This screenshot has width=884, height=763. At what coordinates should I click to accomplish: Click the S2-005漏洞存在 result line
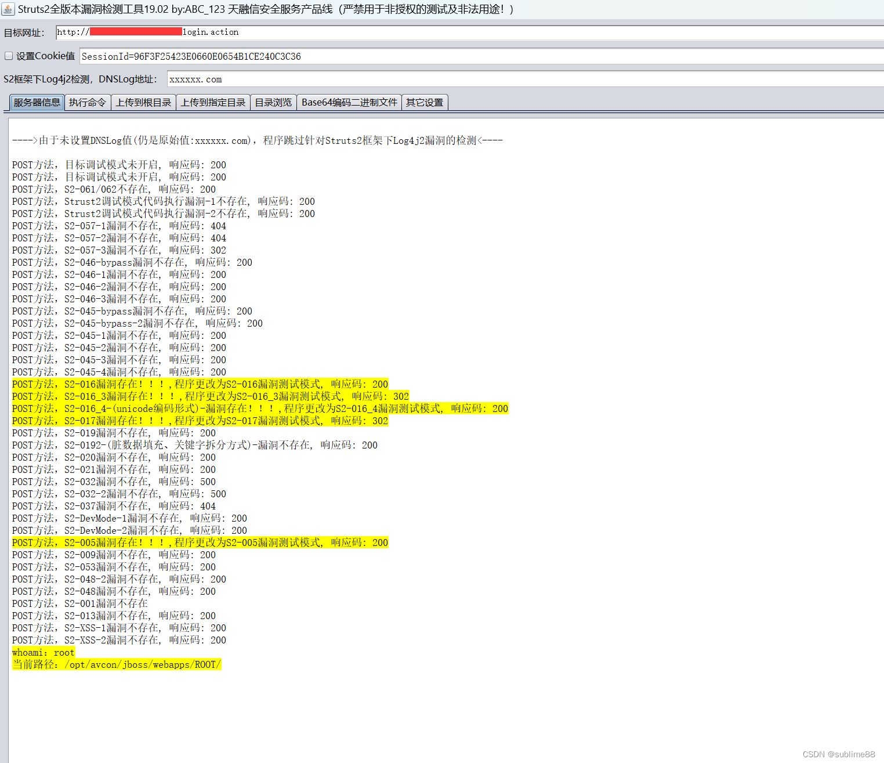[200, 543]
